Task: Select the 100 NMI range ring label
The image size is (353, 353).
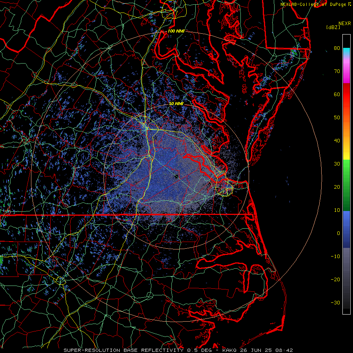Action: pos(176,31)
